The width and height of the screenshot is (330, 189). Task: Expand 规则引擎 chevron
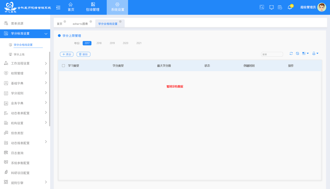[46, 182]
